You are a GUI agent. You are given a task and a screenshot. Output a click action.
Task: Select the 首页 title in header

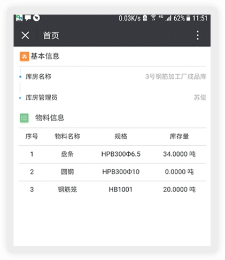[x=51, y=35]
